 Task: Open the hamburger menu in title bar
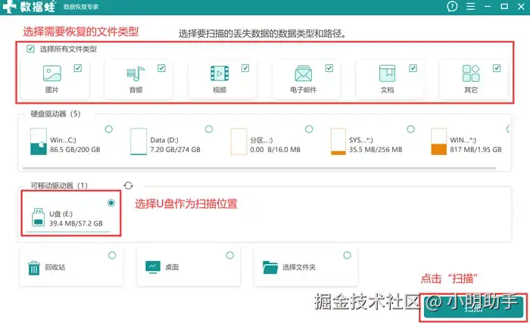coord(470,6)
